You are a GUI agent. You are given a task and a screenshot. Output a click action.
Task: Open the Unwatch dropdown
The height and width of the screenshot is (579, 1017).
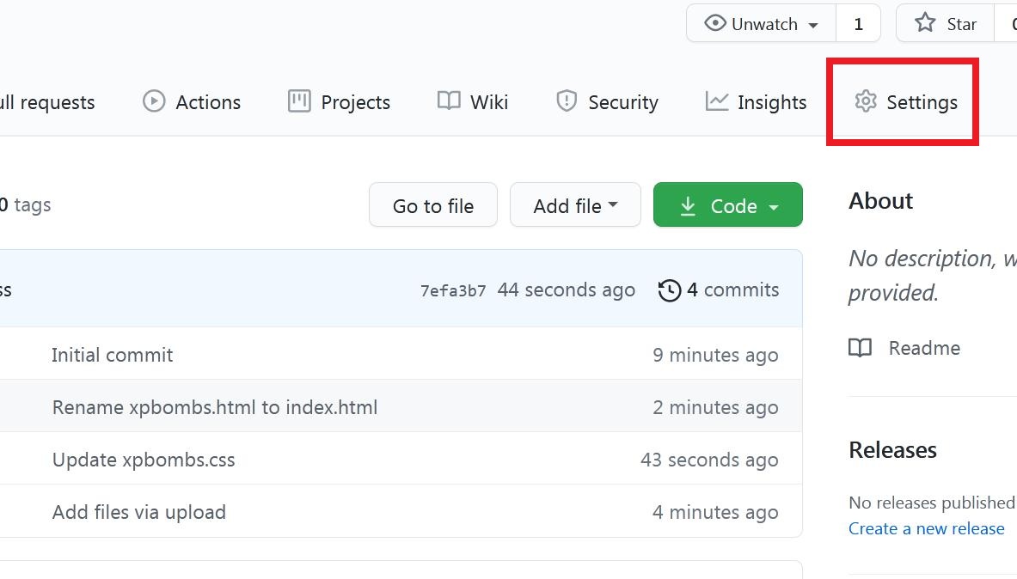(x=762, y=24)
